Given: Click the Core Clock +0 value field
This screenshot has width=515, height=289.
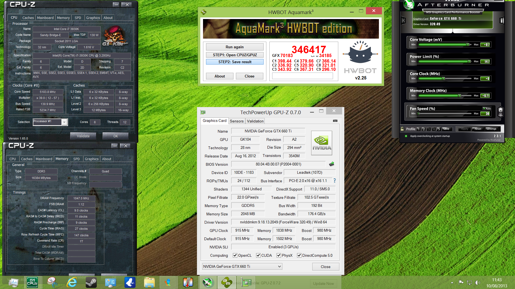Looking at the screenshot, I should [485, 79].
